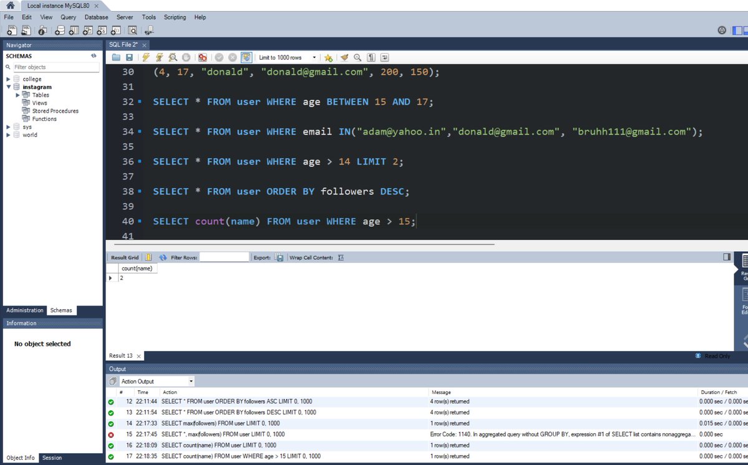The image size is (748, 465).
Task: Click the create new stored procedure icon
Action: click(x=102, y=31)
